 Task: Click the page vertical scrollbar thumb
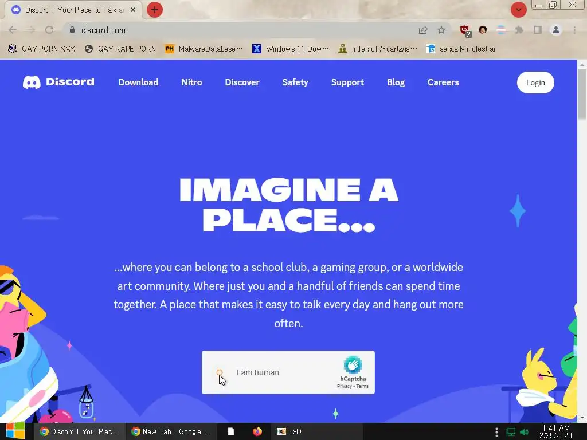(x=582, y=95)
